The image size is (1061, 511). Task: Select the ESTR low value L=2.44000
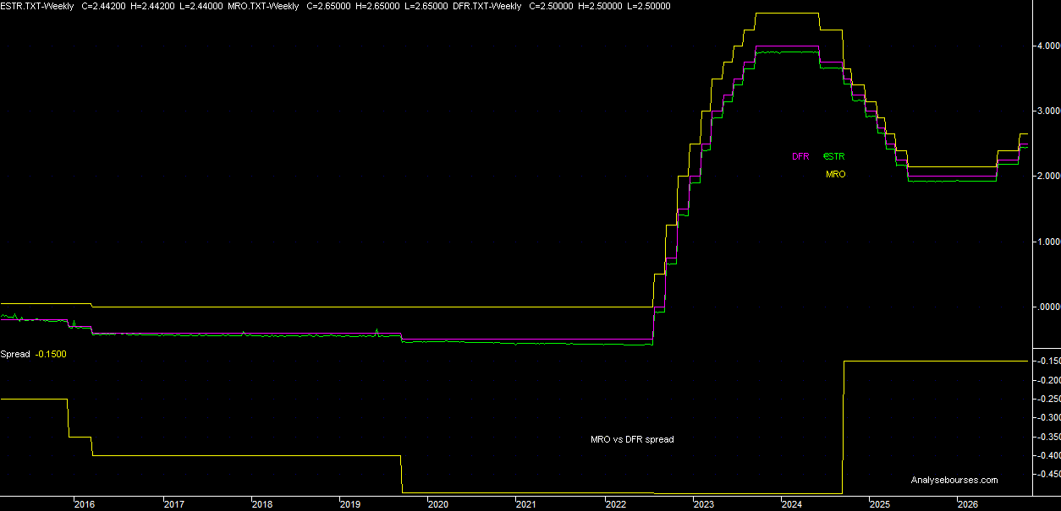[x=201, y=6]
